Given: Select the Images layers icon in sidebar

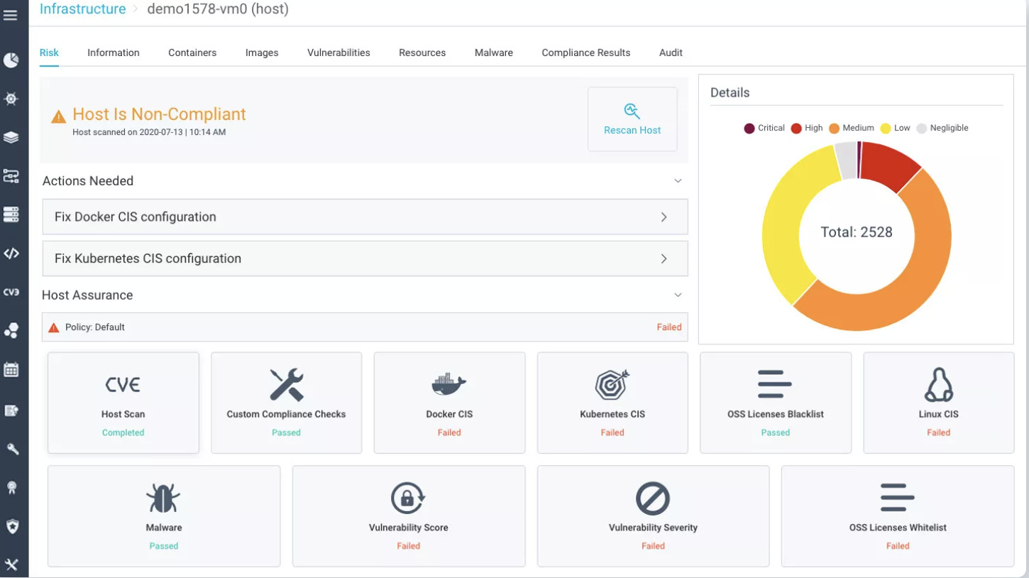Looking at the screenshot, I should (11, 137).
